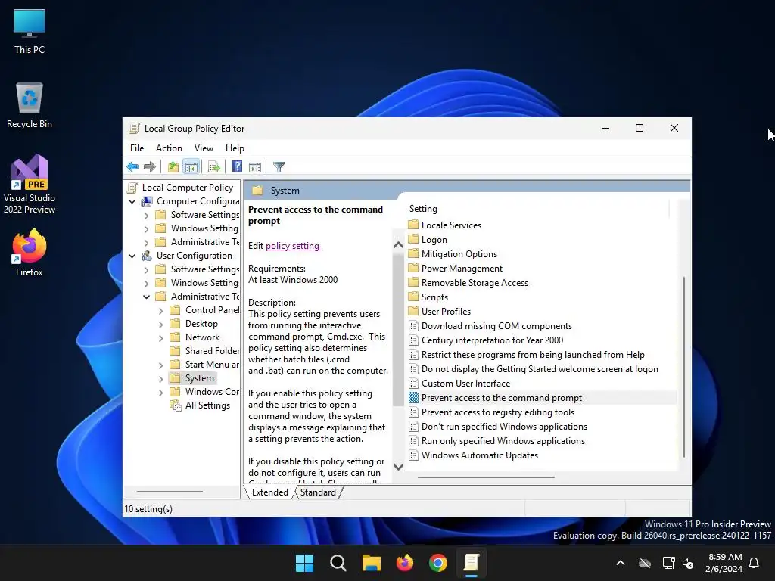
Task: Expand Windows Settings under Computer Configuration
Action: tap(146, 229)
